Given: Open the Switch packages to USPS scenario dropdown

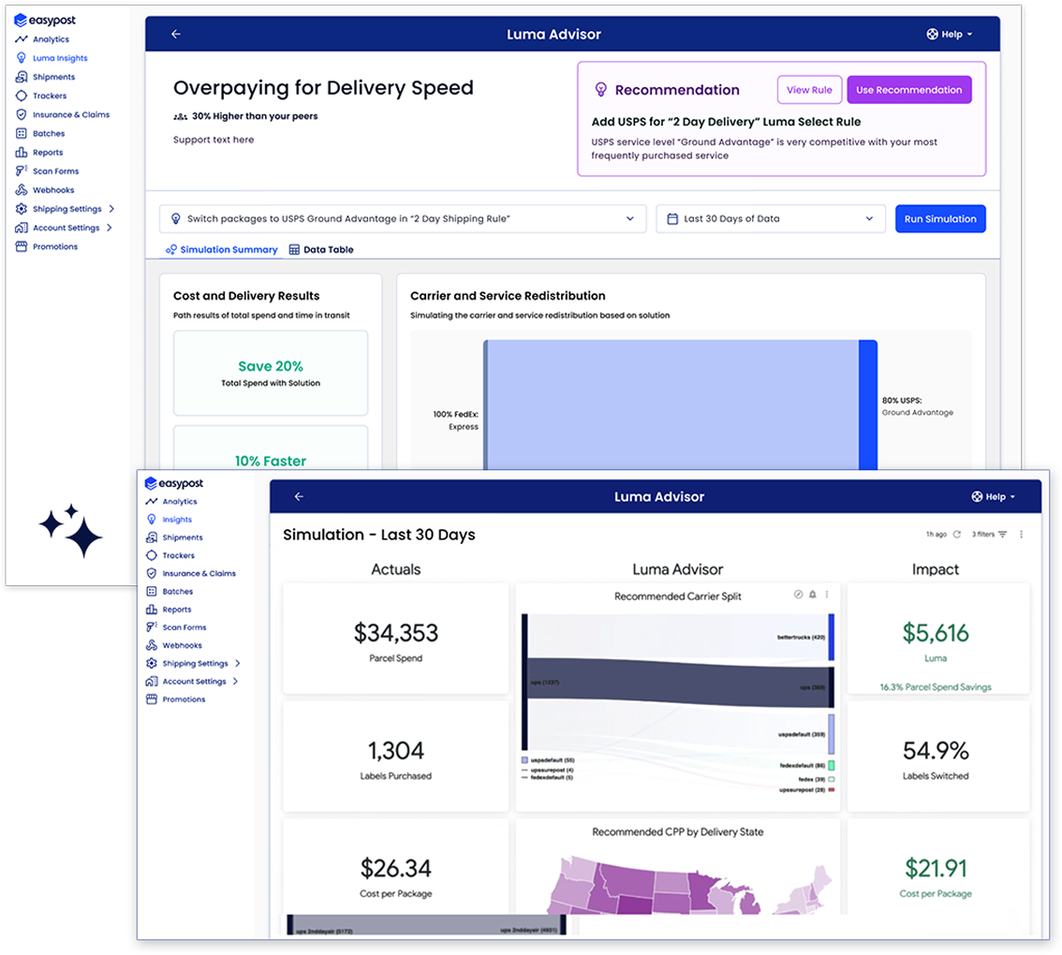Looking at the screenshot, I should [x=403, y=219].
